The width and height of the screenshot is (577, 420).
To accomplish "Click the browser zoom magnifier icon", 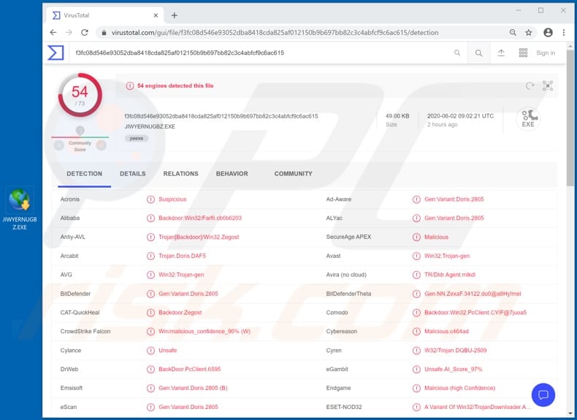I will (513, 32).
